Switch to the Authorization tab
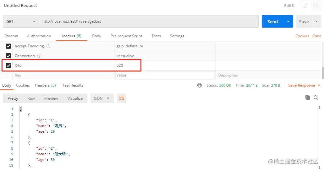This screenshot has height=170, width=324. (39, 36)
